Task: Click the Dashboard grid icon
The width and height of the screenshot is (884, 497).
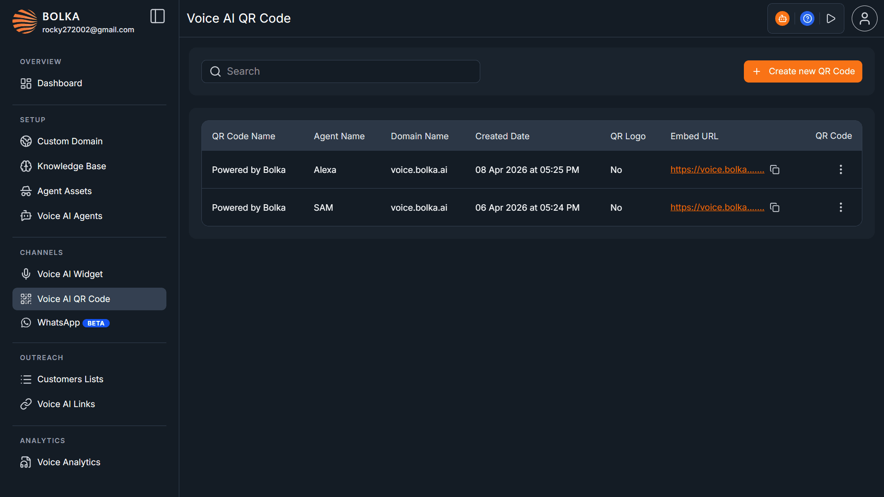Action: point(26,83)
